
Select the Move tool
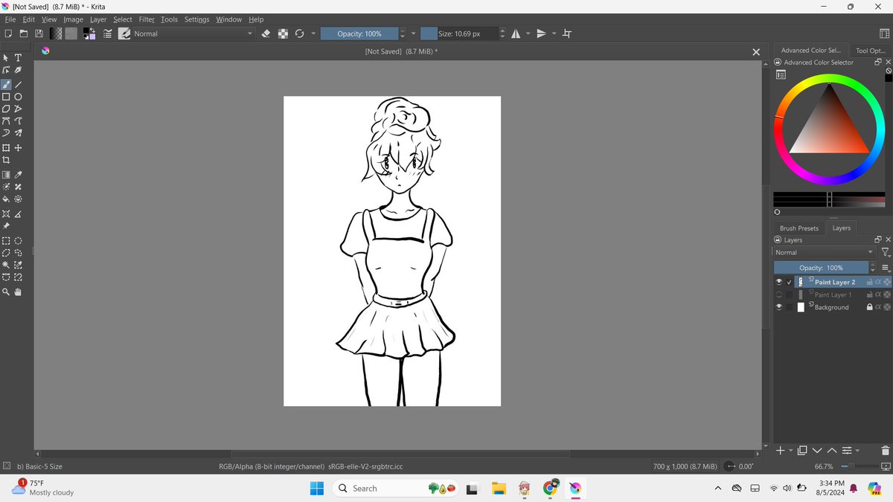[19, 148]
